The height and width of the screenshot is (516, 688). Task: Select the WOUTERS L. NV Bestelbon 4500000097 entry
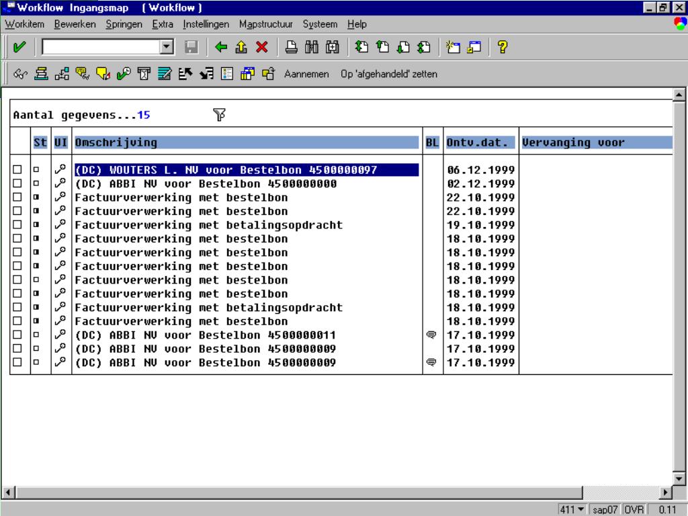247,170
